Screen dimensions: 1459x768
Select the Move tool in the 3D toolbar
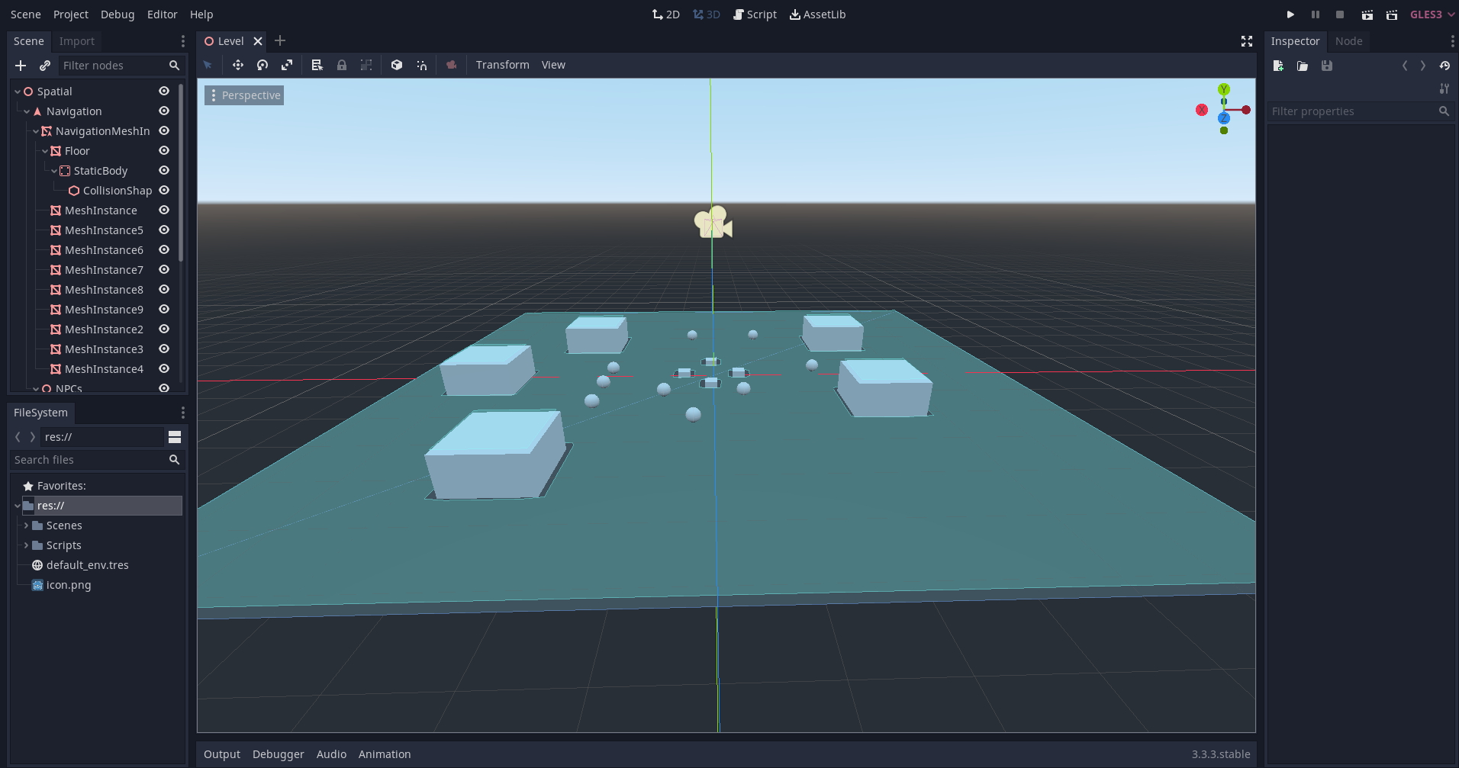237,65
